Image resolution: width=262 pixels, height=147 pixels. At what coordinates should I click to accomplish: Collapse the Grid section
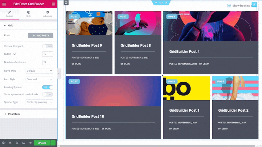pos(29,26)
